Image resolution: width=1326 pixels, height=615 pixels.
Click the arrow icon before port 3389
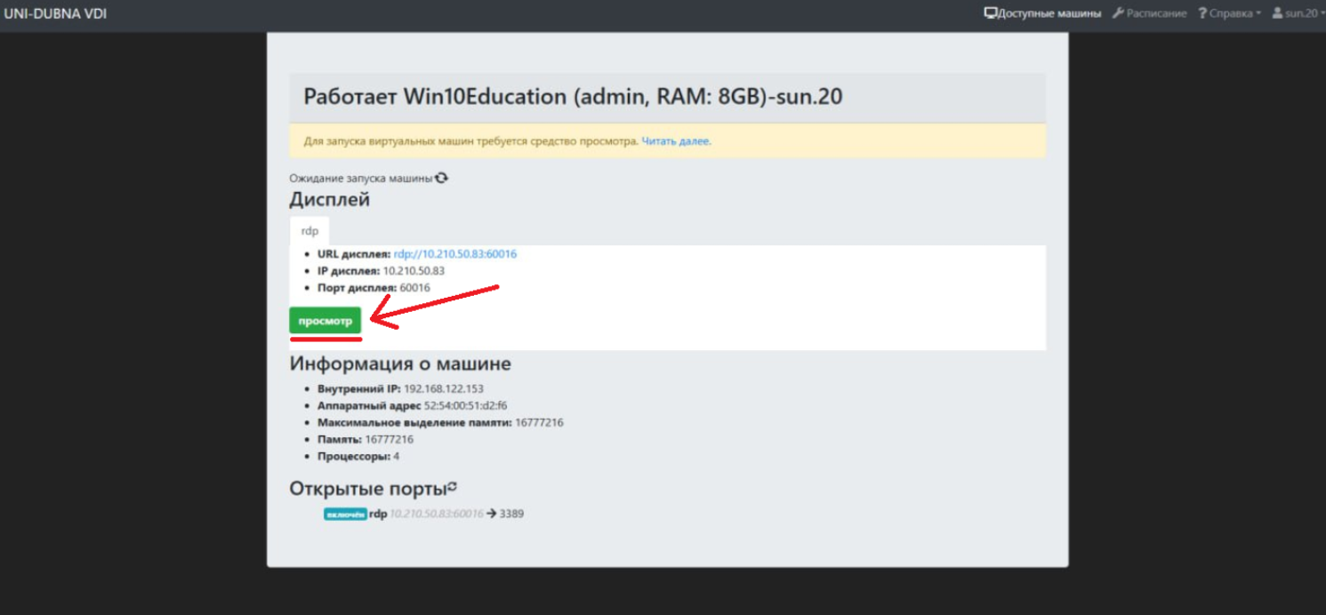[x=491, y=514]
